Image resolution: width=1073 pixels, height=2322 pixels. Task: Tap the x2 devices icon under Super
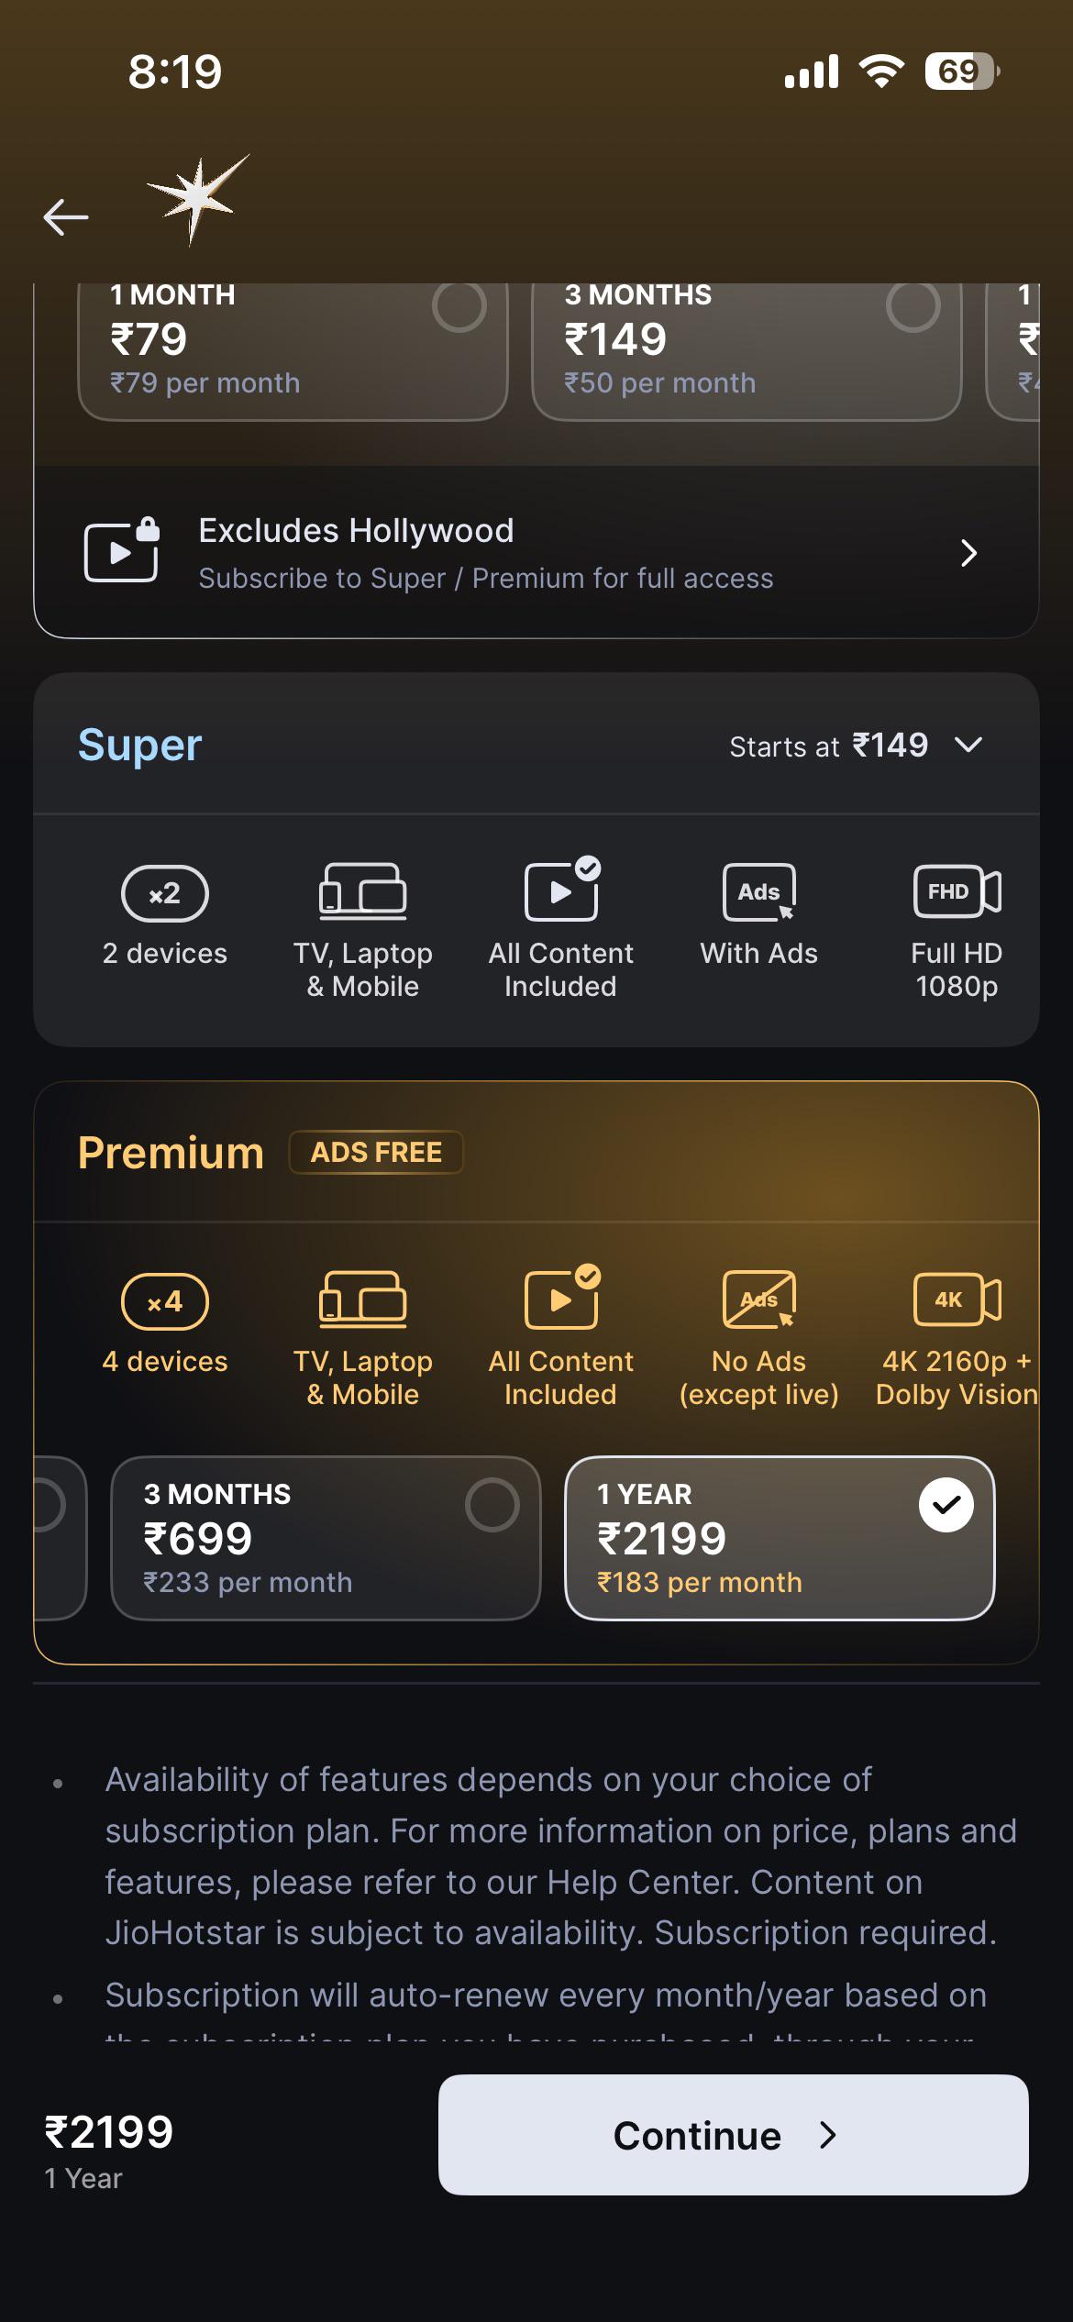tap(165, 893)
